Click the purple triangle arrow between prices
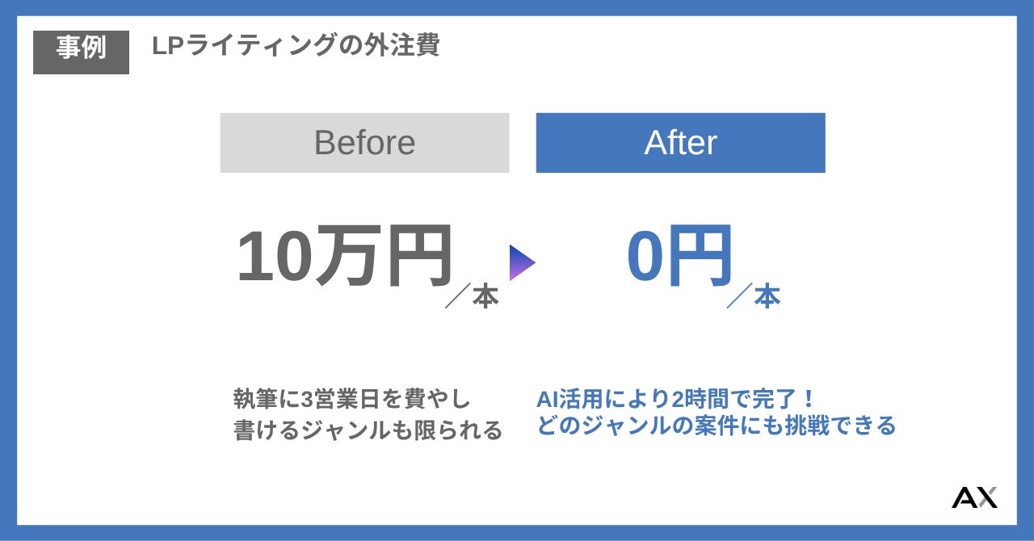Viewport: 1034px width, 541px height. point(521,262)
